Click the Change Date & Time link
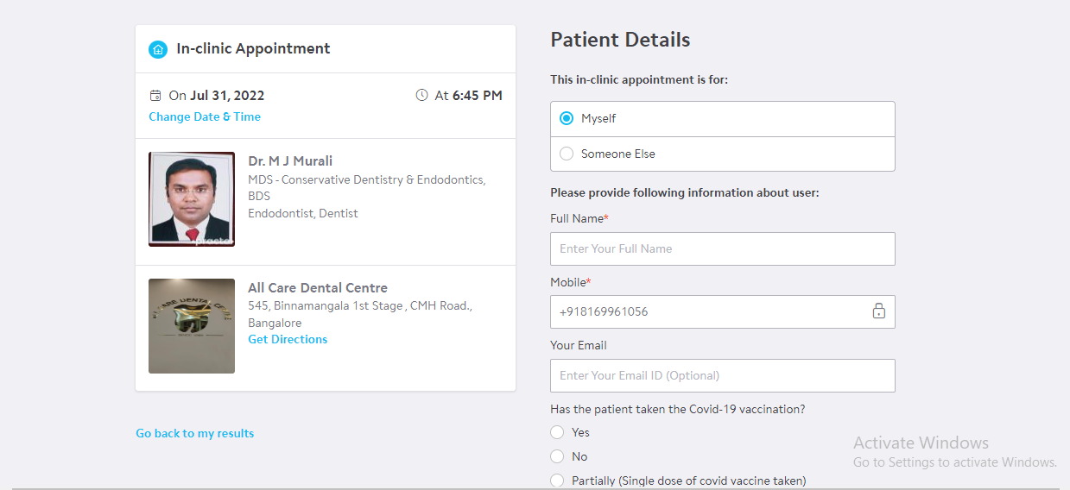Image resolution: width=1070 pixels, height=490 pixels. click(x=205, y=117)
